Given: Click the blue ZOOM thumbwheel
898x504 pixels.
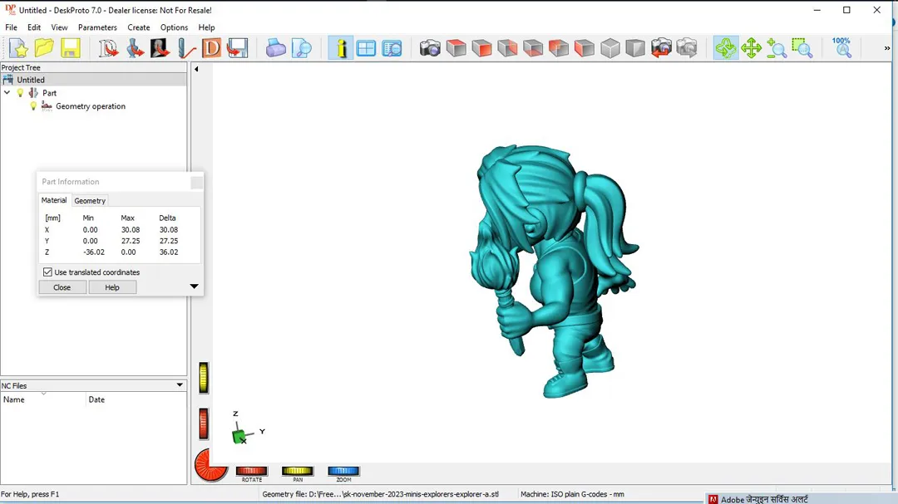Looking at the screenshot, I should click(x=343, y=471).
